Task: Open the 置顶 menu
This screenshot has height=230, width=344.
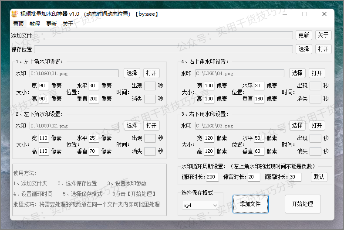Action: click(x=18, y=24)
